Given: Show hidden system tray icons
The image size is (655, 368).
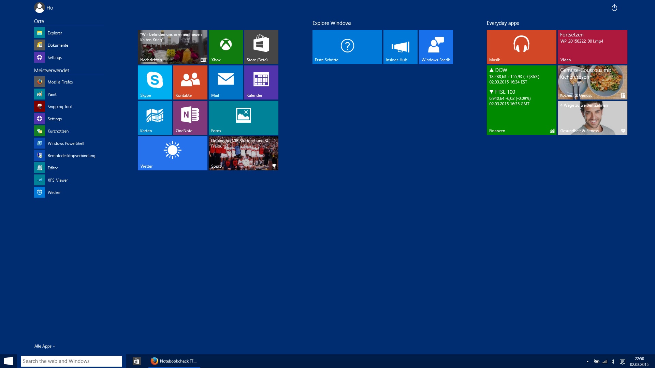Looking at the screenshot, I should [587, 362].
